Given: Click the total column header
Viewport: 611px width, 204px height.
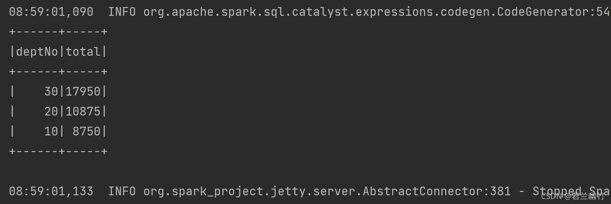Looking at the screenshot, I should [x=83, y=52].
